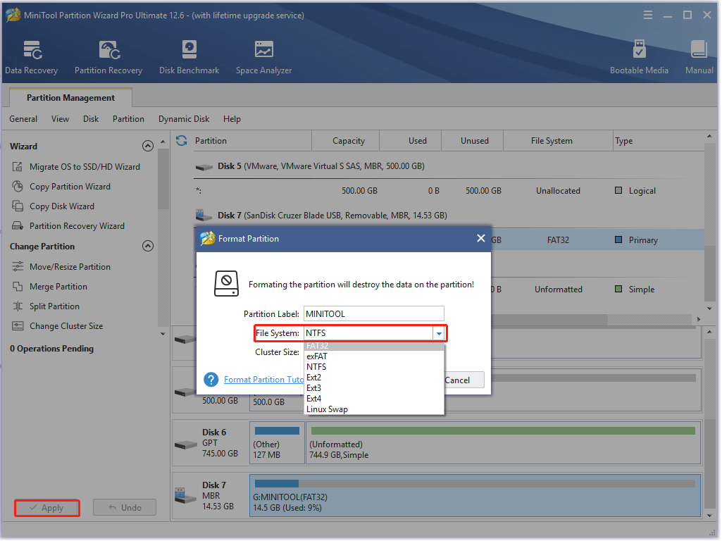Click the Apply button
Image resolution: width=722 pixels, height=541 pixels.
(47, 508)
